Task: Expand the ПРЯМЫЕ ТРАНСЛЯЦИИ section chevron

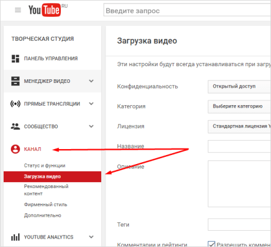Action: pos(92,103)
